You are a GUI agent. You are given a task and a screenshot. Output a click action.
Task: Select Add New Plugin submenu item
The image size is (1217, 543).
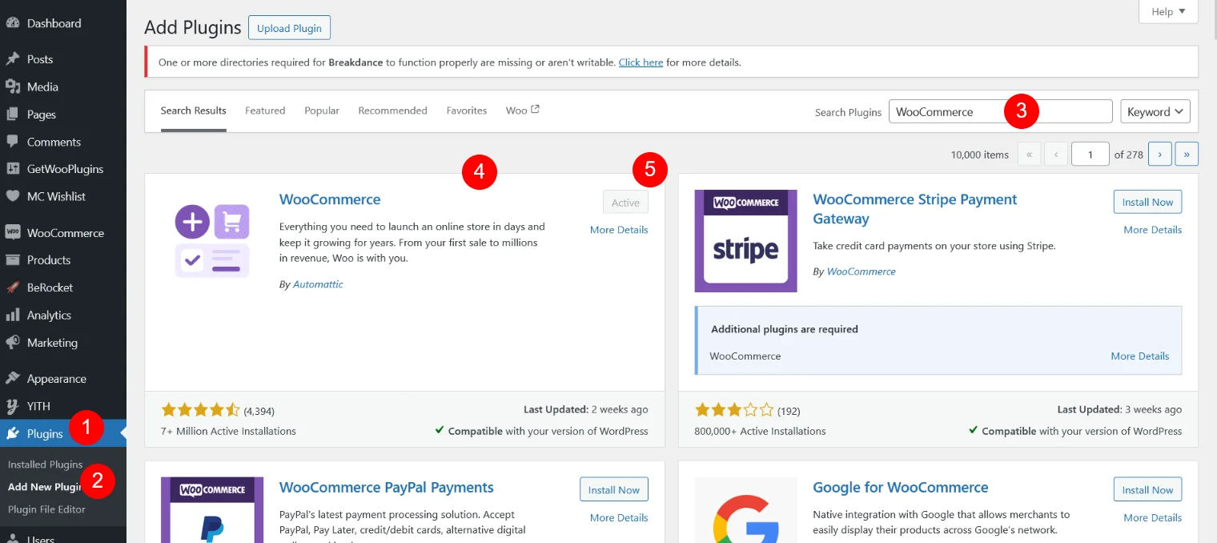pyautogui.click(x=46, y=487)
